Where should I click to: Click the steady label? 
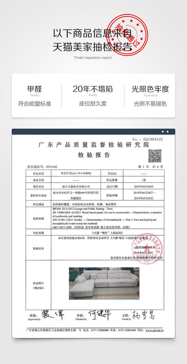[93, 95]
